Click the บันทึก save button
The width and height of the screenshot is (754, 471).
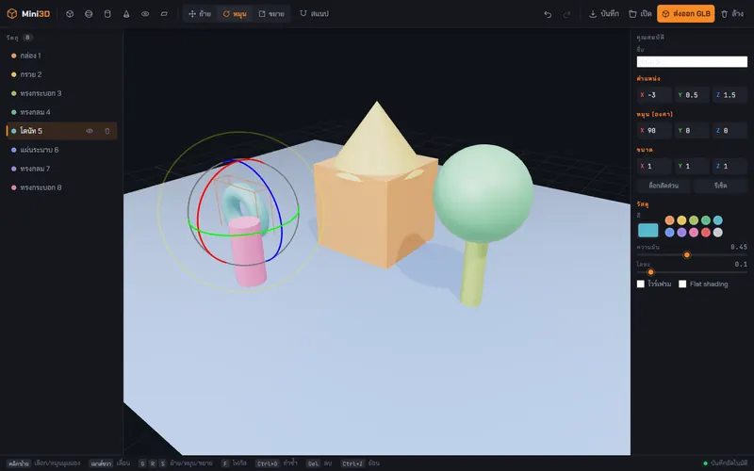[x=604, y=14]
